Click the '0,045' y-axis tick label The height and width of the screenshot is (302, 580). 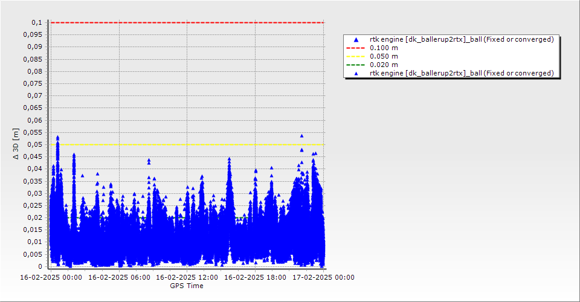pyautogui.click(x=33, y=156)
